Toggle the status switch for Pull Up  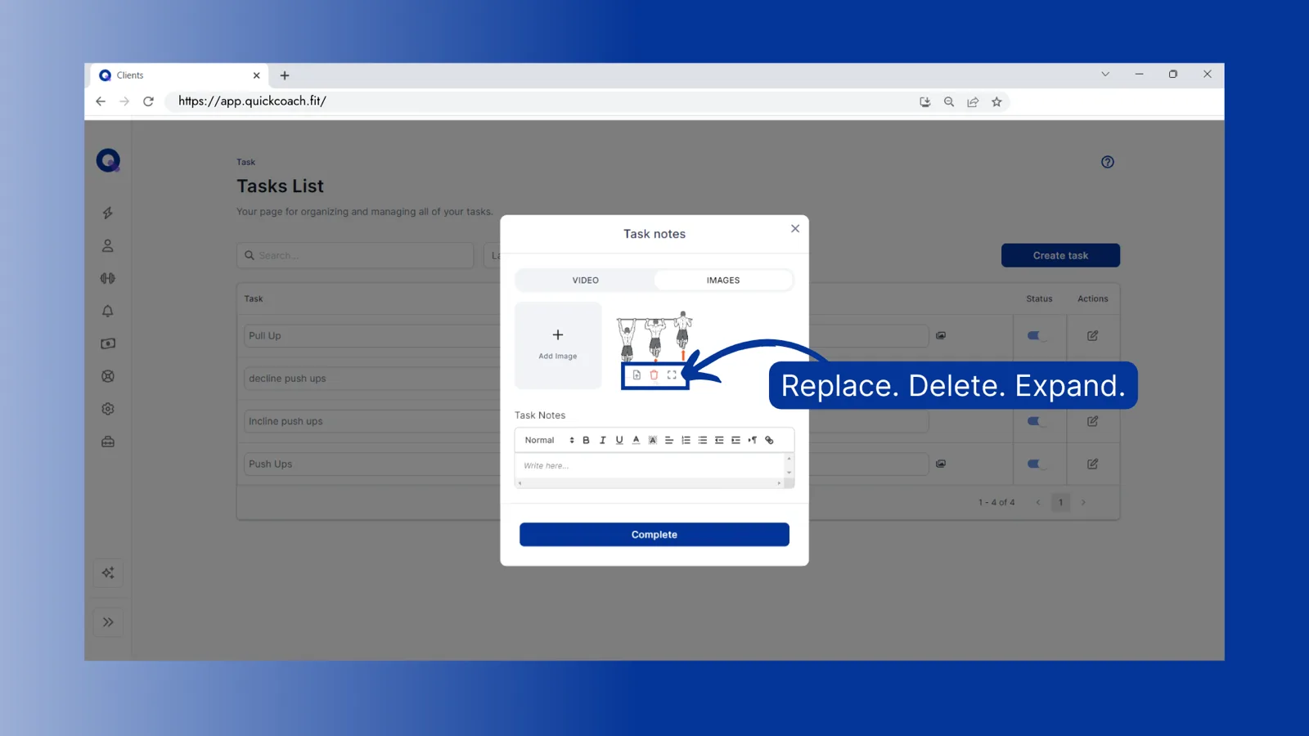tap(1037, 335)
